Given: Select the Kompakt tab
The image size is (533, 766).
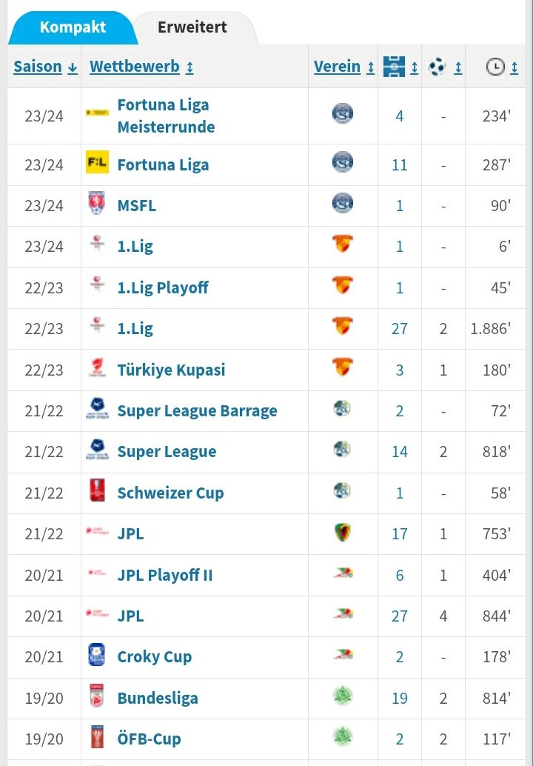Looking at the screenshot, I should (73, 27).
